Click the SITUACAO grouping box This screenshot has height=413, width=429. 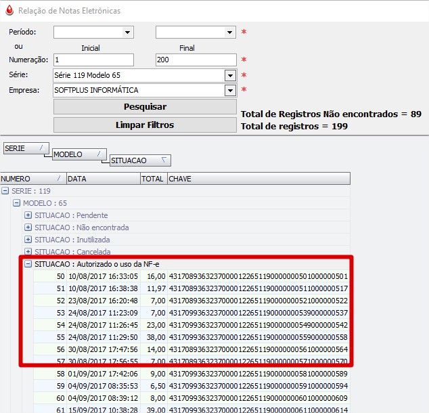(x=140, y=160)
